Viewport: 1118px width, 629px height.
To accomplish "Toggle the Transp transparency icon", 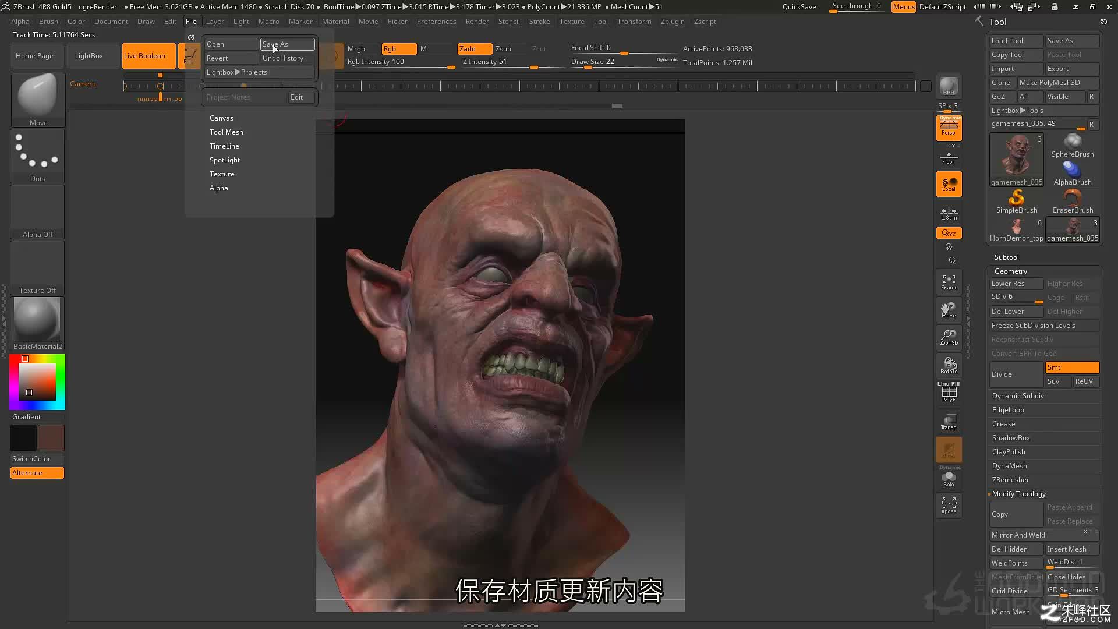I will tap(949, 422).
